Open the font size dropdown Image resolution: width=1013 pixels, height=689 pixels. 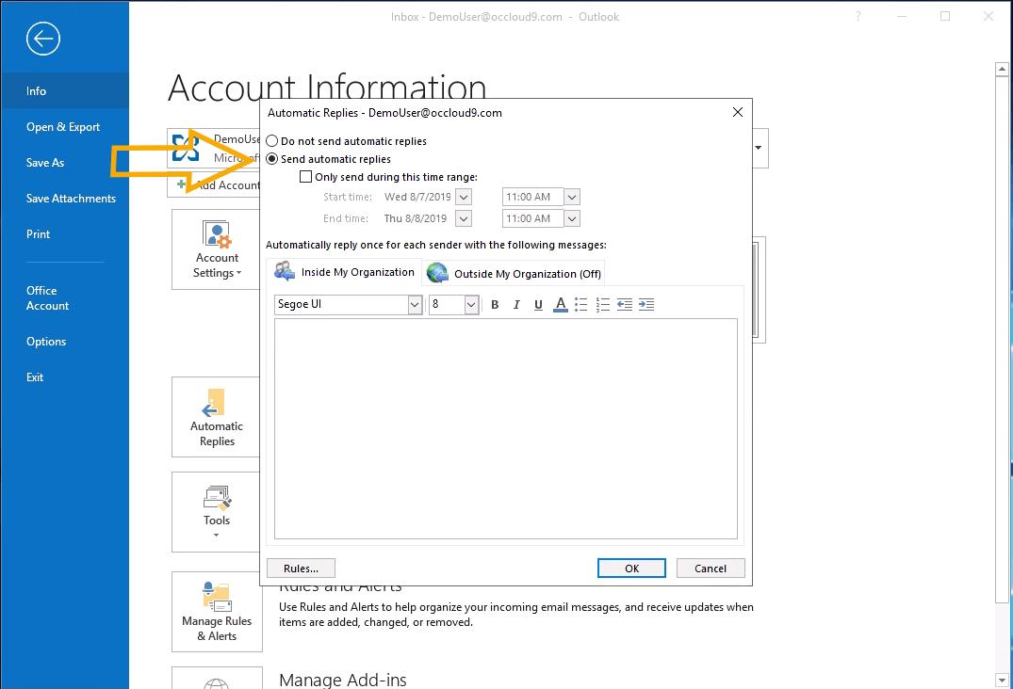coord(471,305)
